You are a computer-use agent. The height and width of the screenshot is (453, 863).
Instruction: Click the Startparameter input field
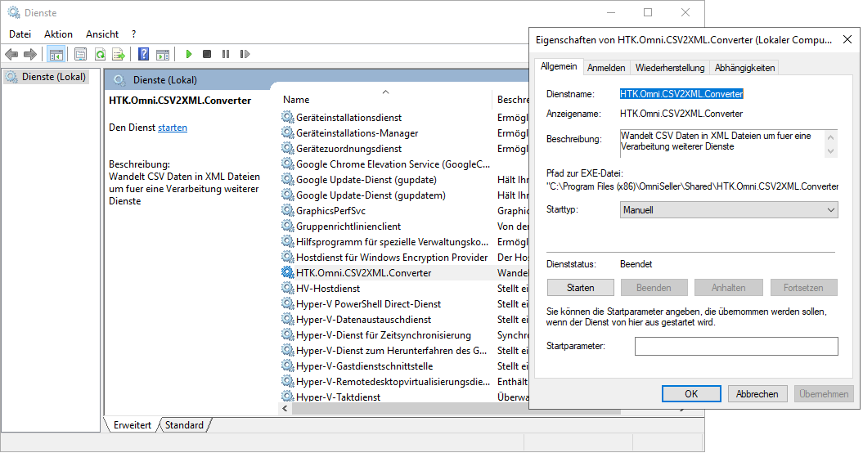point(735,347)
